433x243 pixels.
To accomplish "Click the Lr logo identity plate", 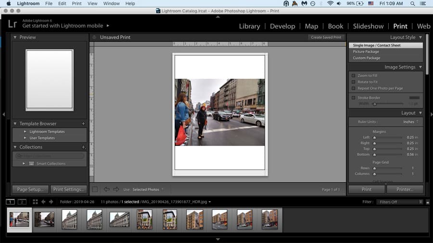I will point(12,24).
